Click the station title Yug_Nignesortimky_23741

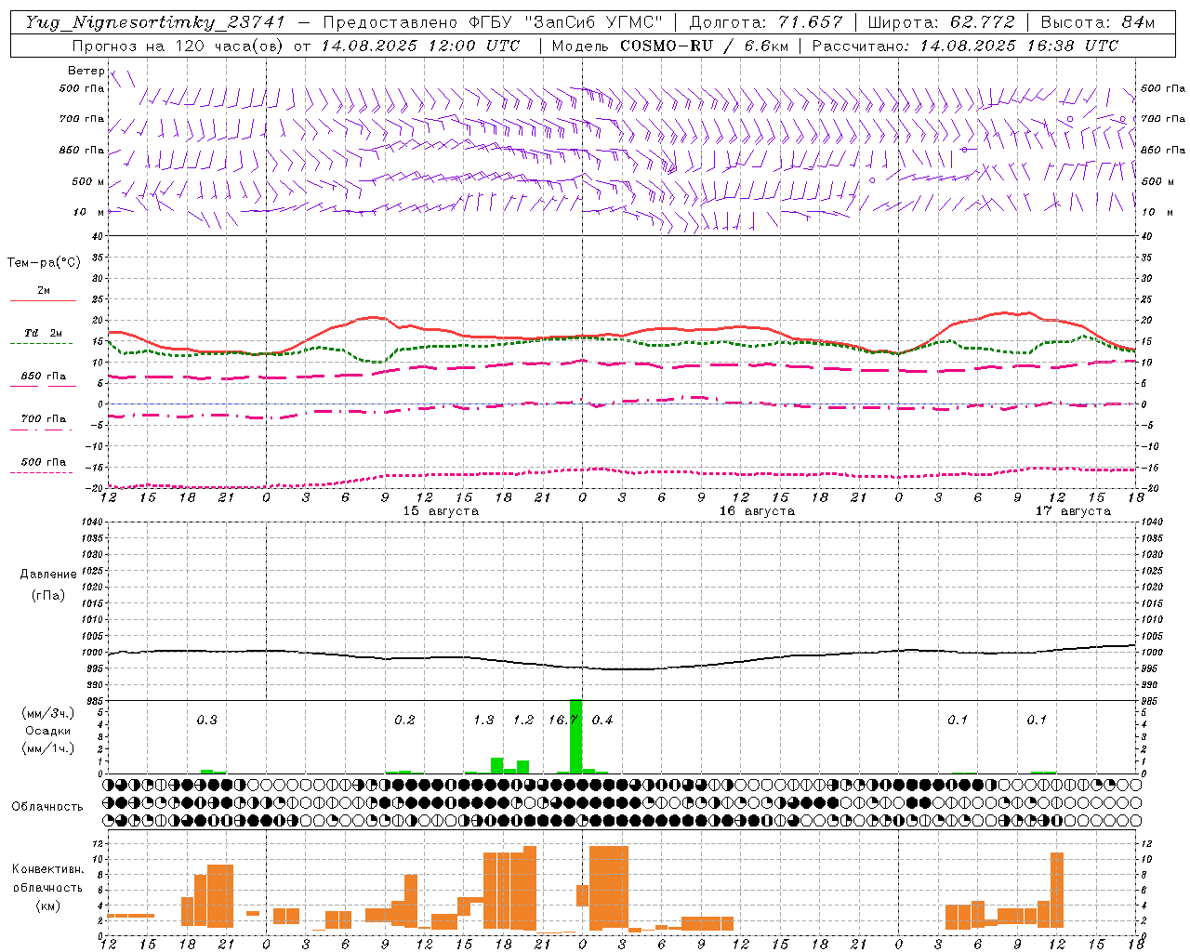coord(155,22)
